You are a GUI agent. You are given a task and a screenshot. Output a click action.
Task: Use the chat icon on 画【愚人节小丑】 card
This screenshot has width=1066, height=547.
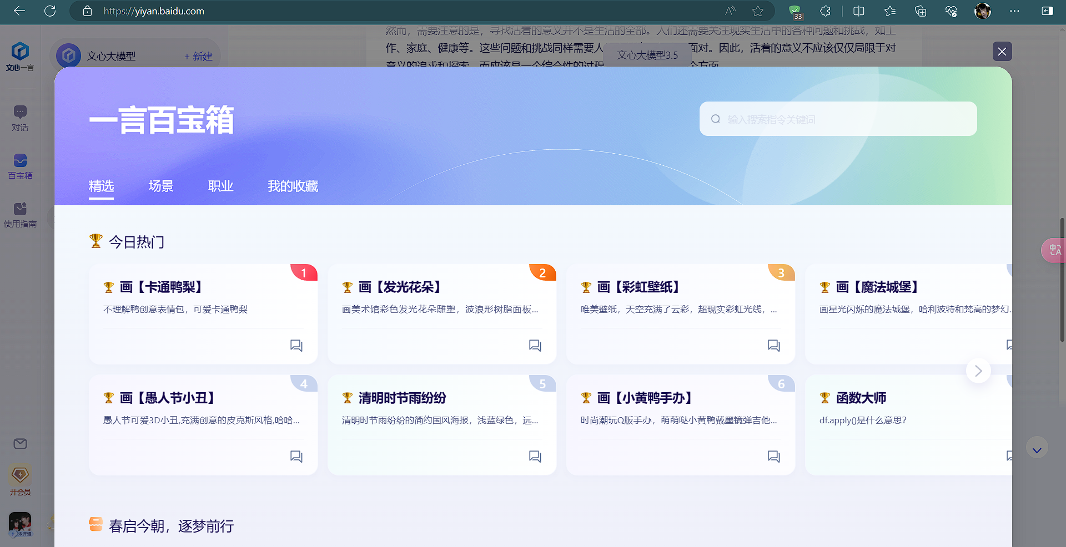(296, 457)
